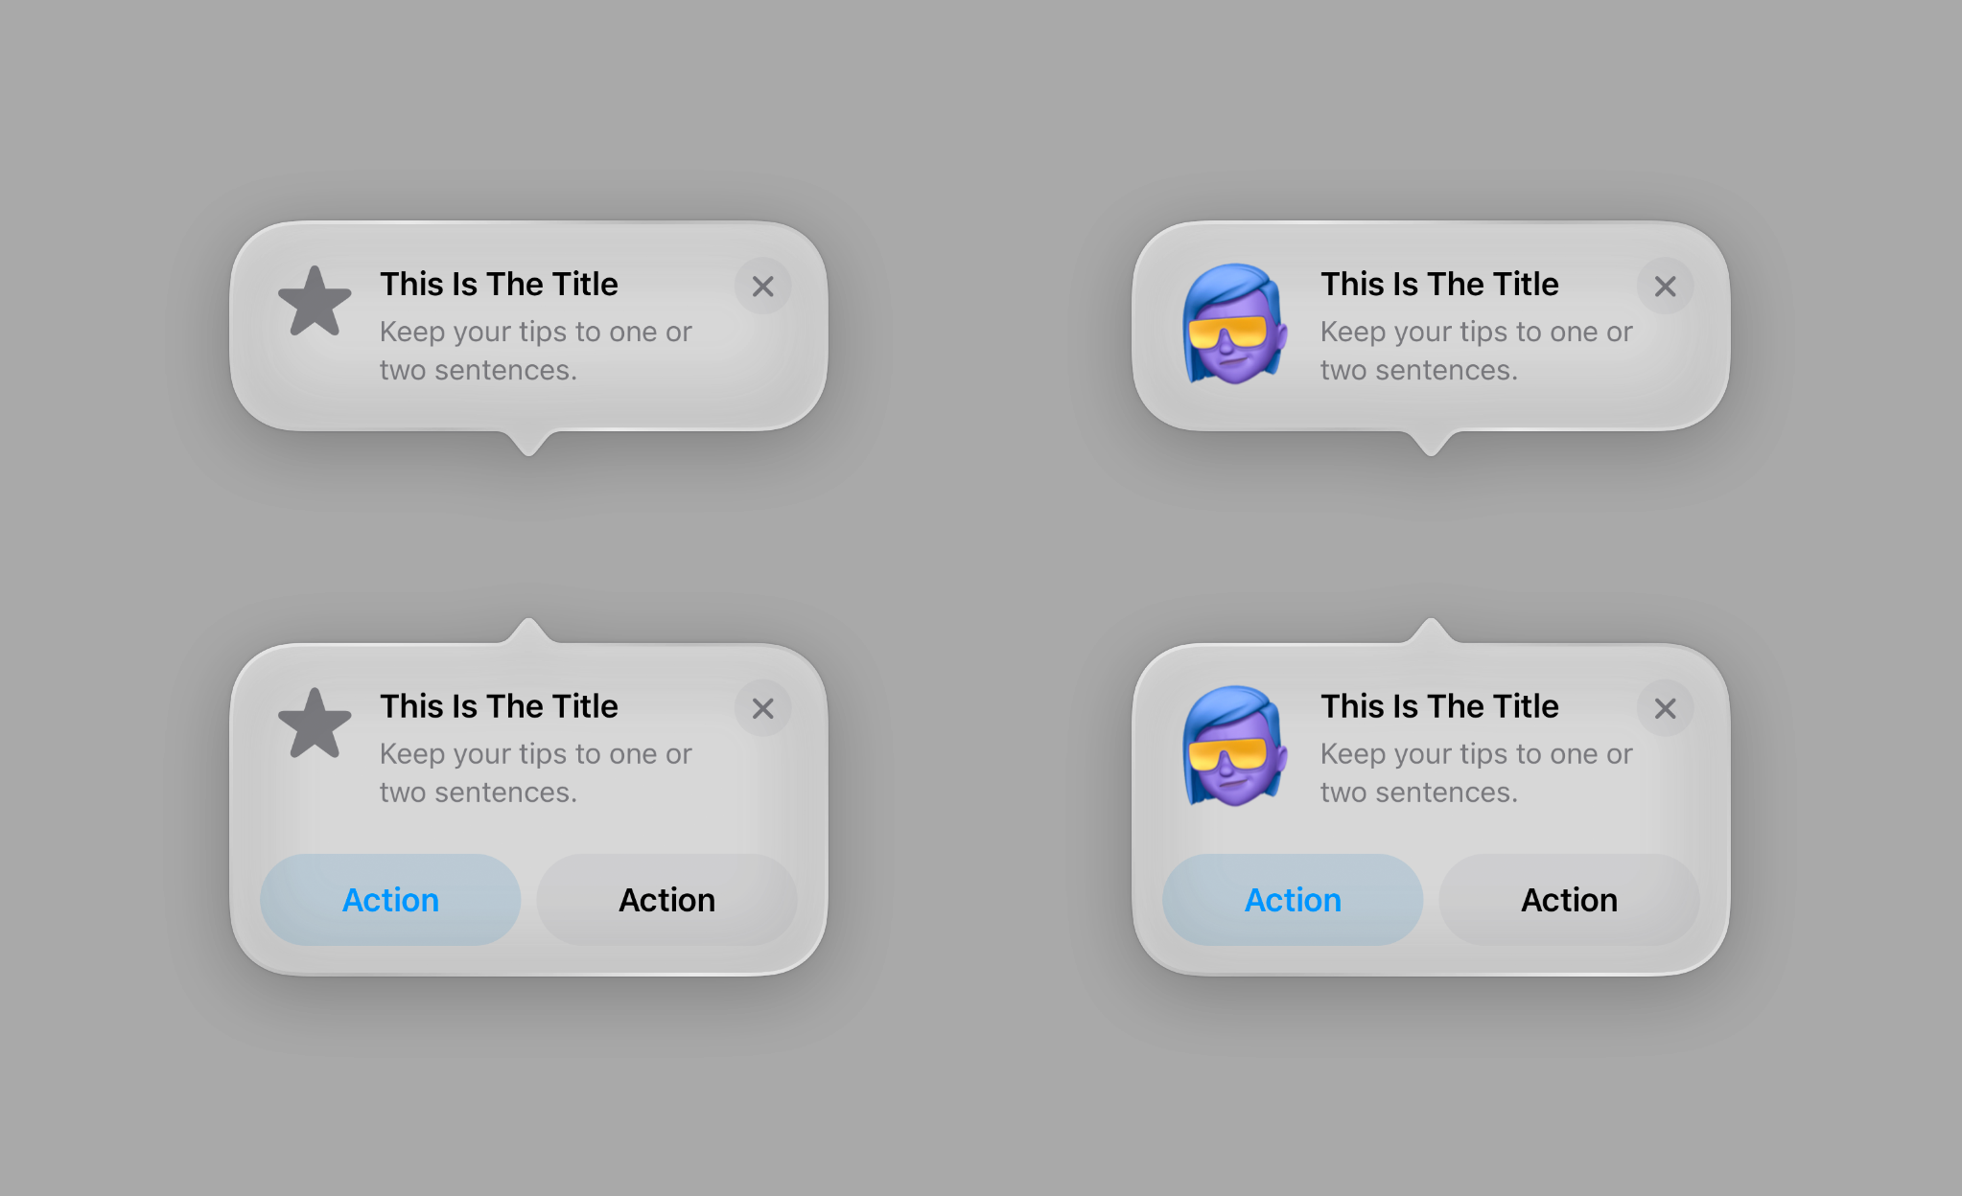Click the star icon in top-left tip

point(315,302)
